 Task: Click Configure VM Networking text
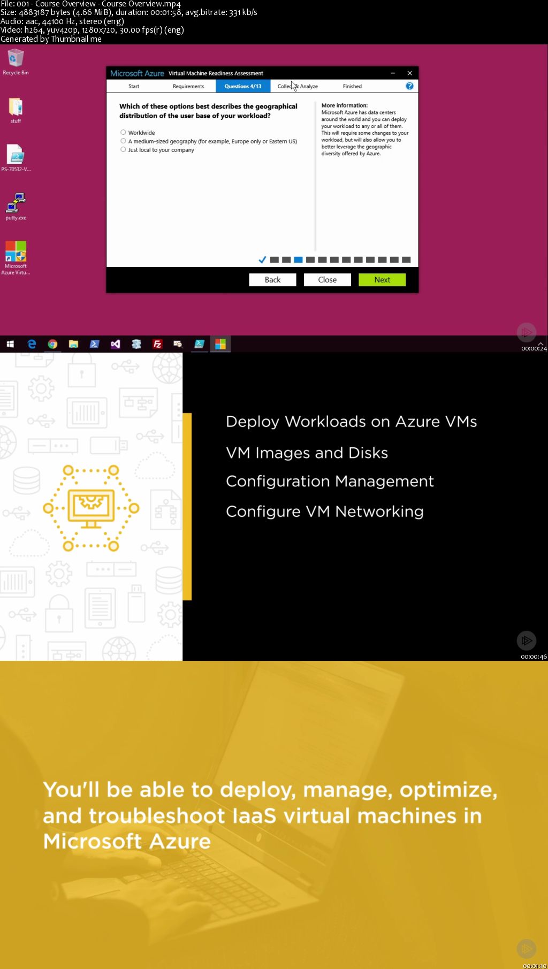click(324, 512)
